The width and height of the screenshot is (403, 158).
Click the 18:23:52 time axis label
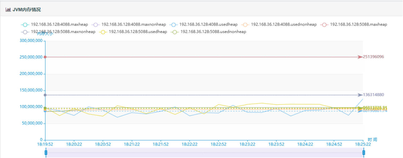(x=276, y=145)
